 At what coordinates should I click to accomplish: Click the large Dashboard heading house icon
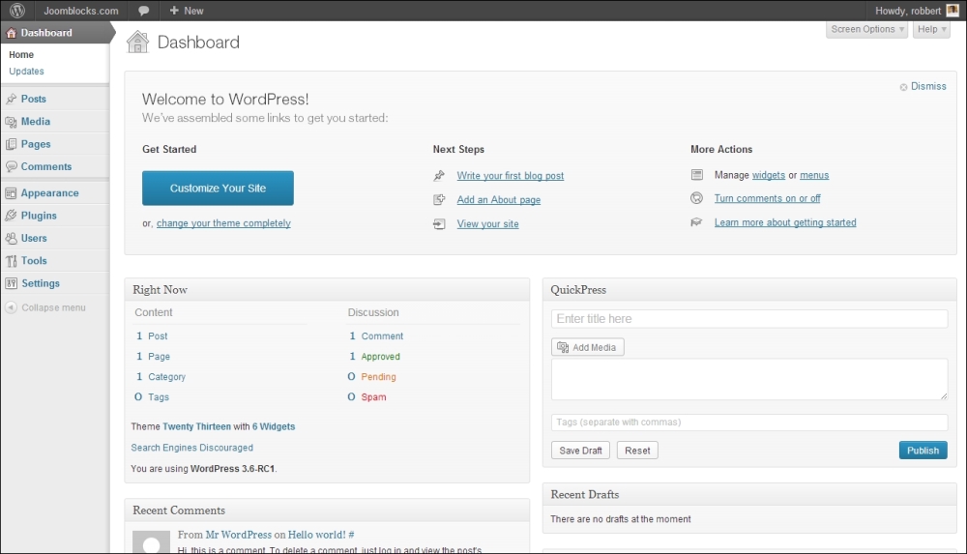[x=137, y=42]
